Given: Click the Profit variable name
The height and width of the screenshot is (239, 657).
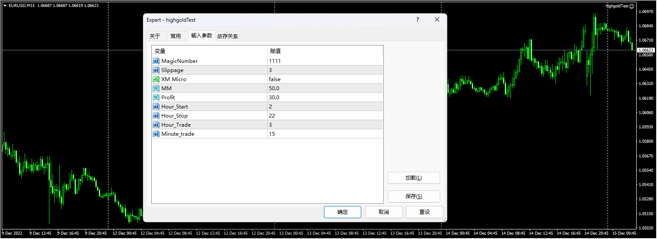Looking at the screenshot, I should click(168, 98).
